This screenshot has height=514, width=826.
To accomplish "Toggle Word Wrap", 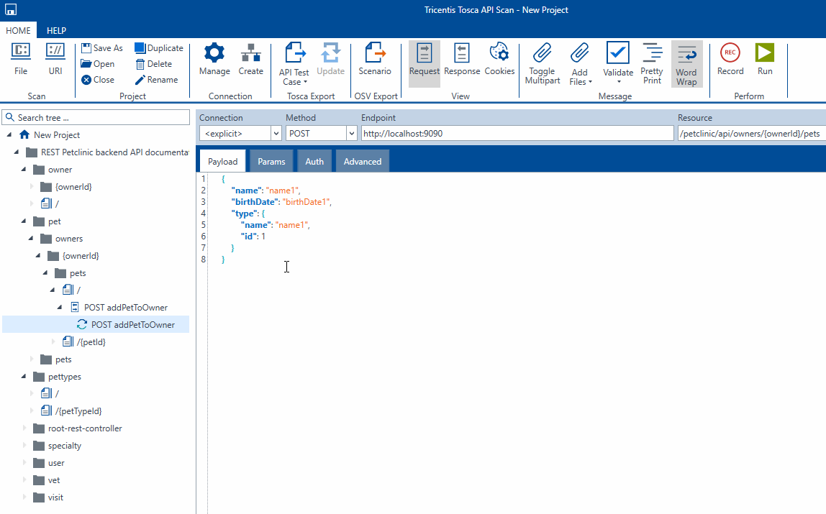I will tap(686, 64).
